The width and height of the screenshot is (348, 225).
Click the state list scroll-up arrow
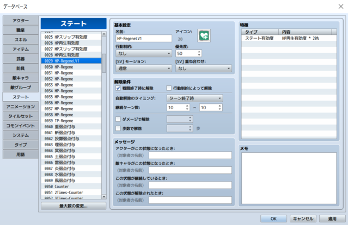104,34
